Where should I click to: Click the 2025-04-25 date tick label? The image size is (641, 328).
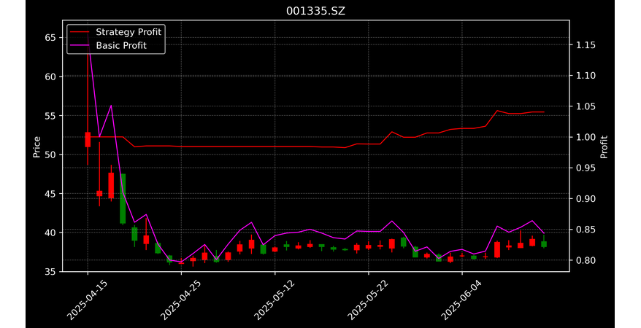(x=180, y=300)
